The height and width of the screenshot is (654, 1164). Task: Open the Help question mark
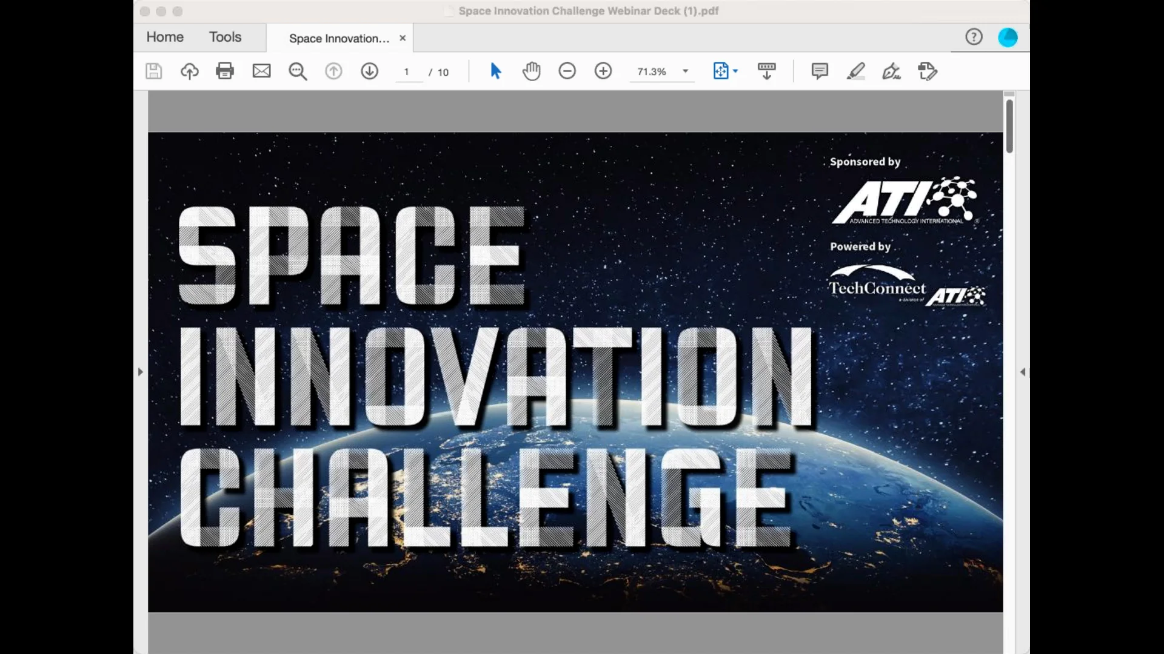(974, 37)
